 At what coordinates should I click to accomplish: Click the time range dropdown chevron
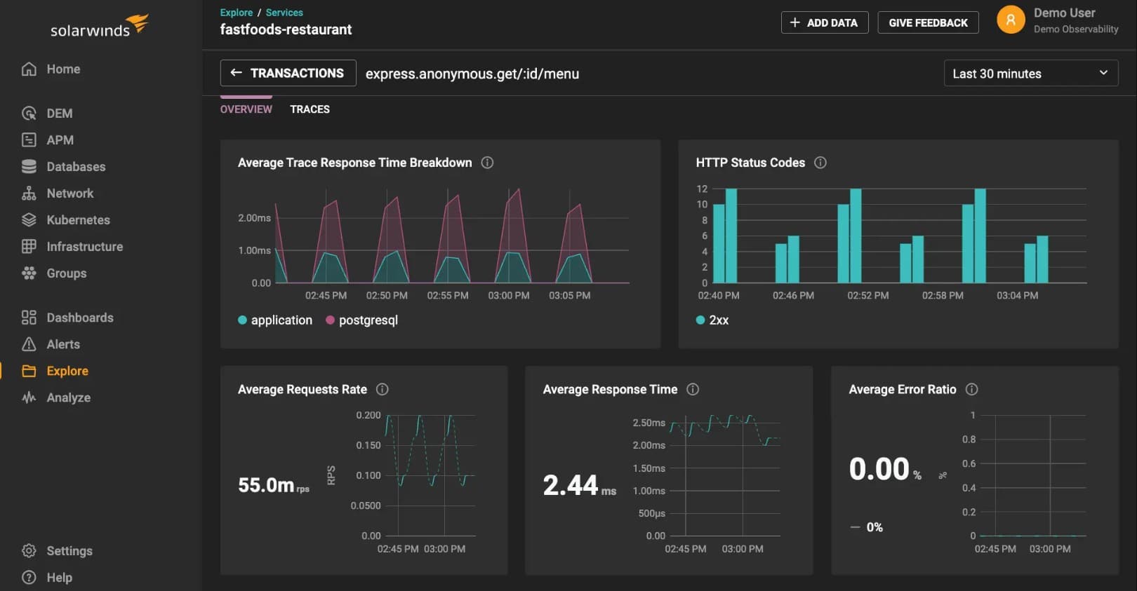point(1103,73)
